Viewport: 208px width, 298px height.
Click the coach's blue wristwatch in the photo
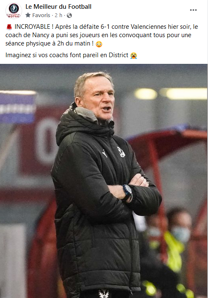click(x=127, y=192)
